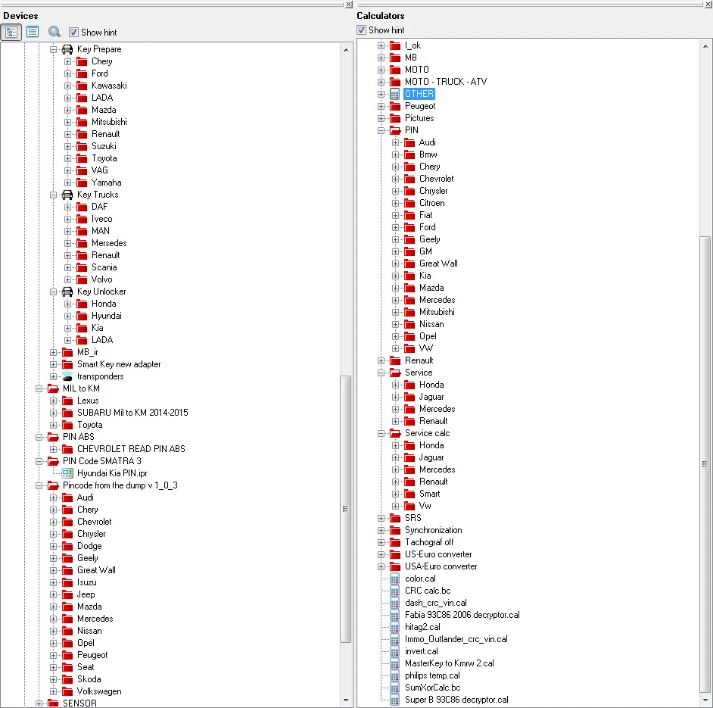Expand the US-Euro converter folder
Screen dimensions: 713x708
coord(381,554)
